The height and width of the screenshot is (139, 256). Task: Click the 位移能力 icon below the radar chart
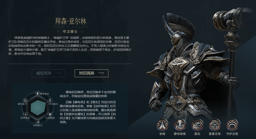[x=37, y=122]
